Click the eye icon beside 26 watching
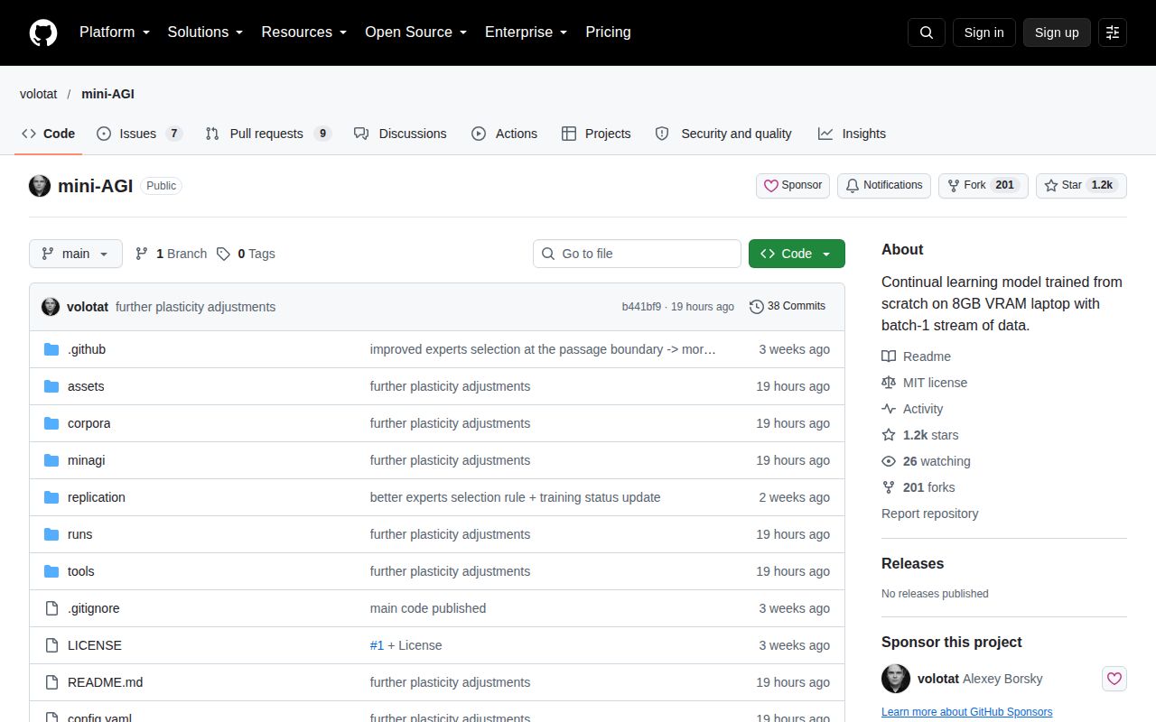Screen dimensions: 1156x722 tap(889, 461)
